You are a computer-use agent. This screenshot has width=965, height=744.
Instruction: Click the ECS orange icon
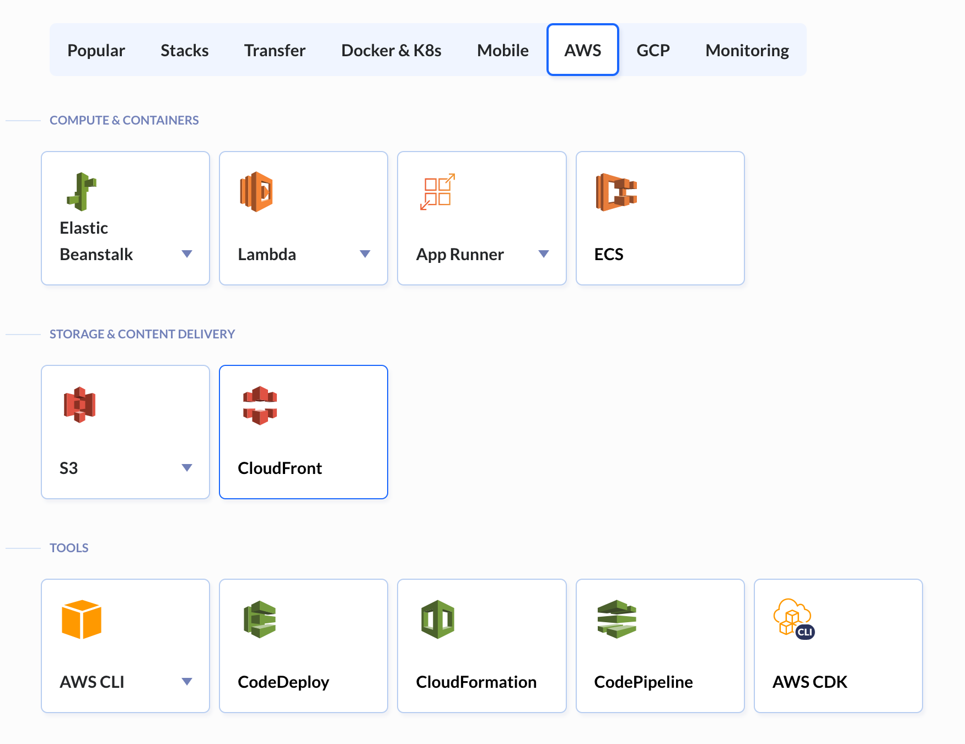[616, 192]
